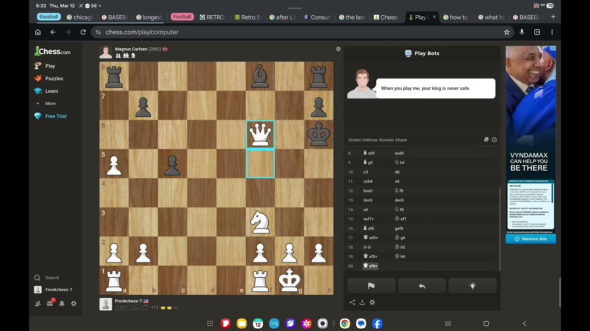Viewport: 590px width, 331px height.
Task: Click the Chess.com logo
Action: click(x=53, y=51)
